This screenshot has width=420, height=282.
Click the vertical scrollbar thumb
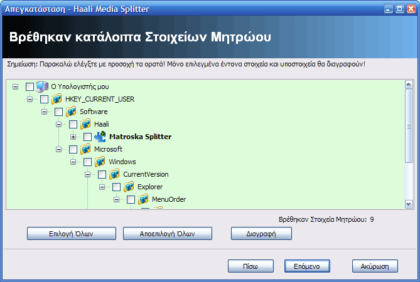pyautogui.click(x=409, y=126)
